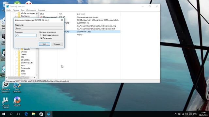Open File Explorer from taskbar
This screenshot has height=117, width=209.
click(x=34, y=114)
